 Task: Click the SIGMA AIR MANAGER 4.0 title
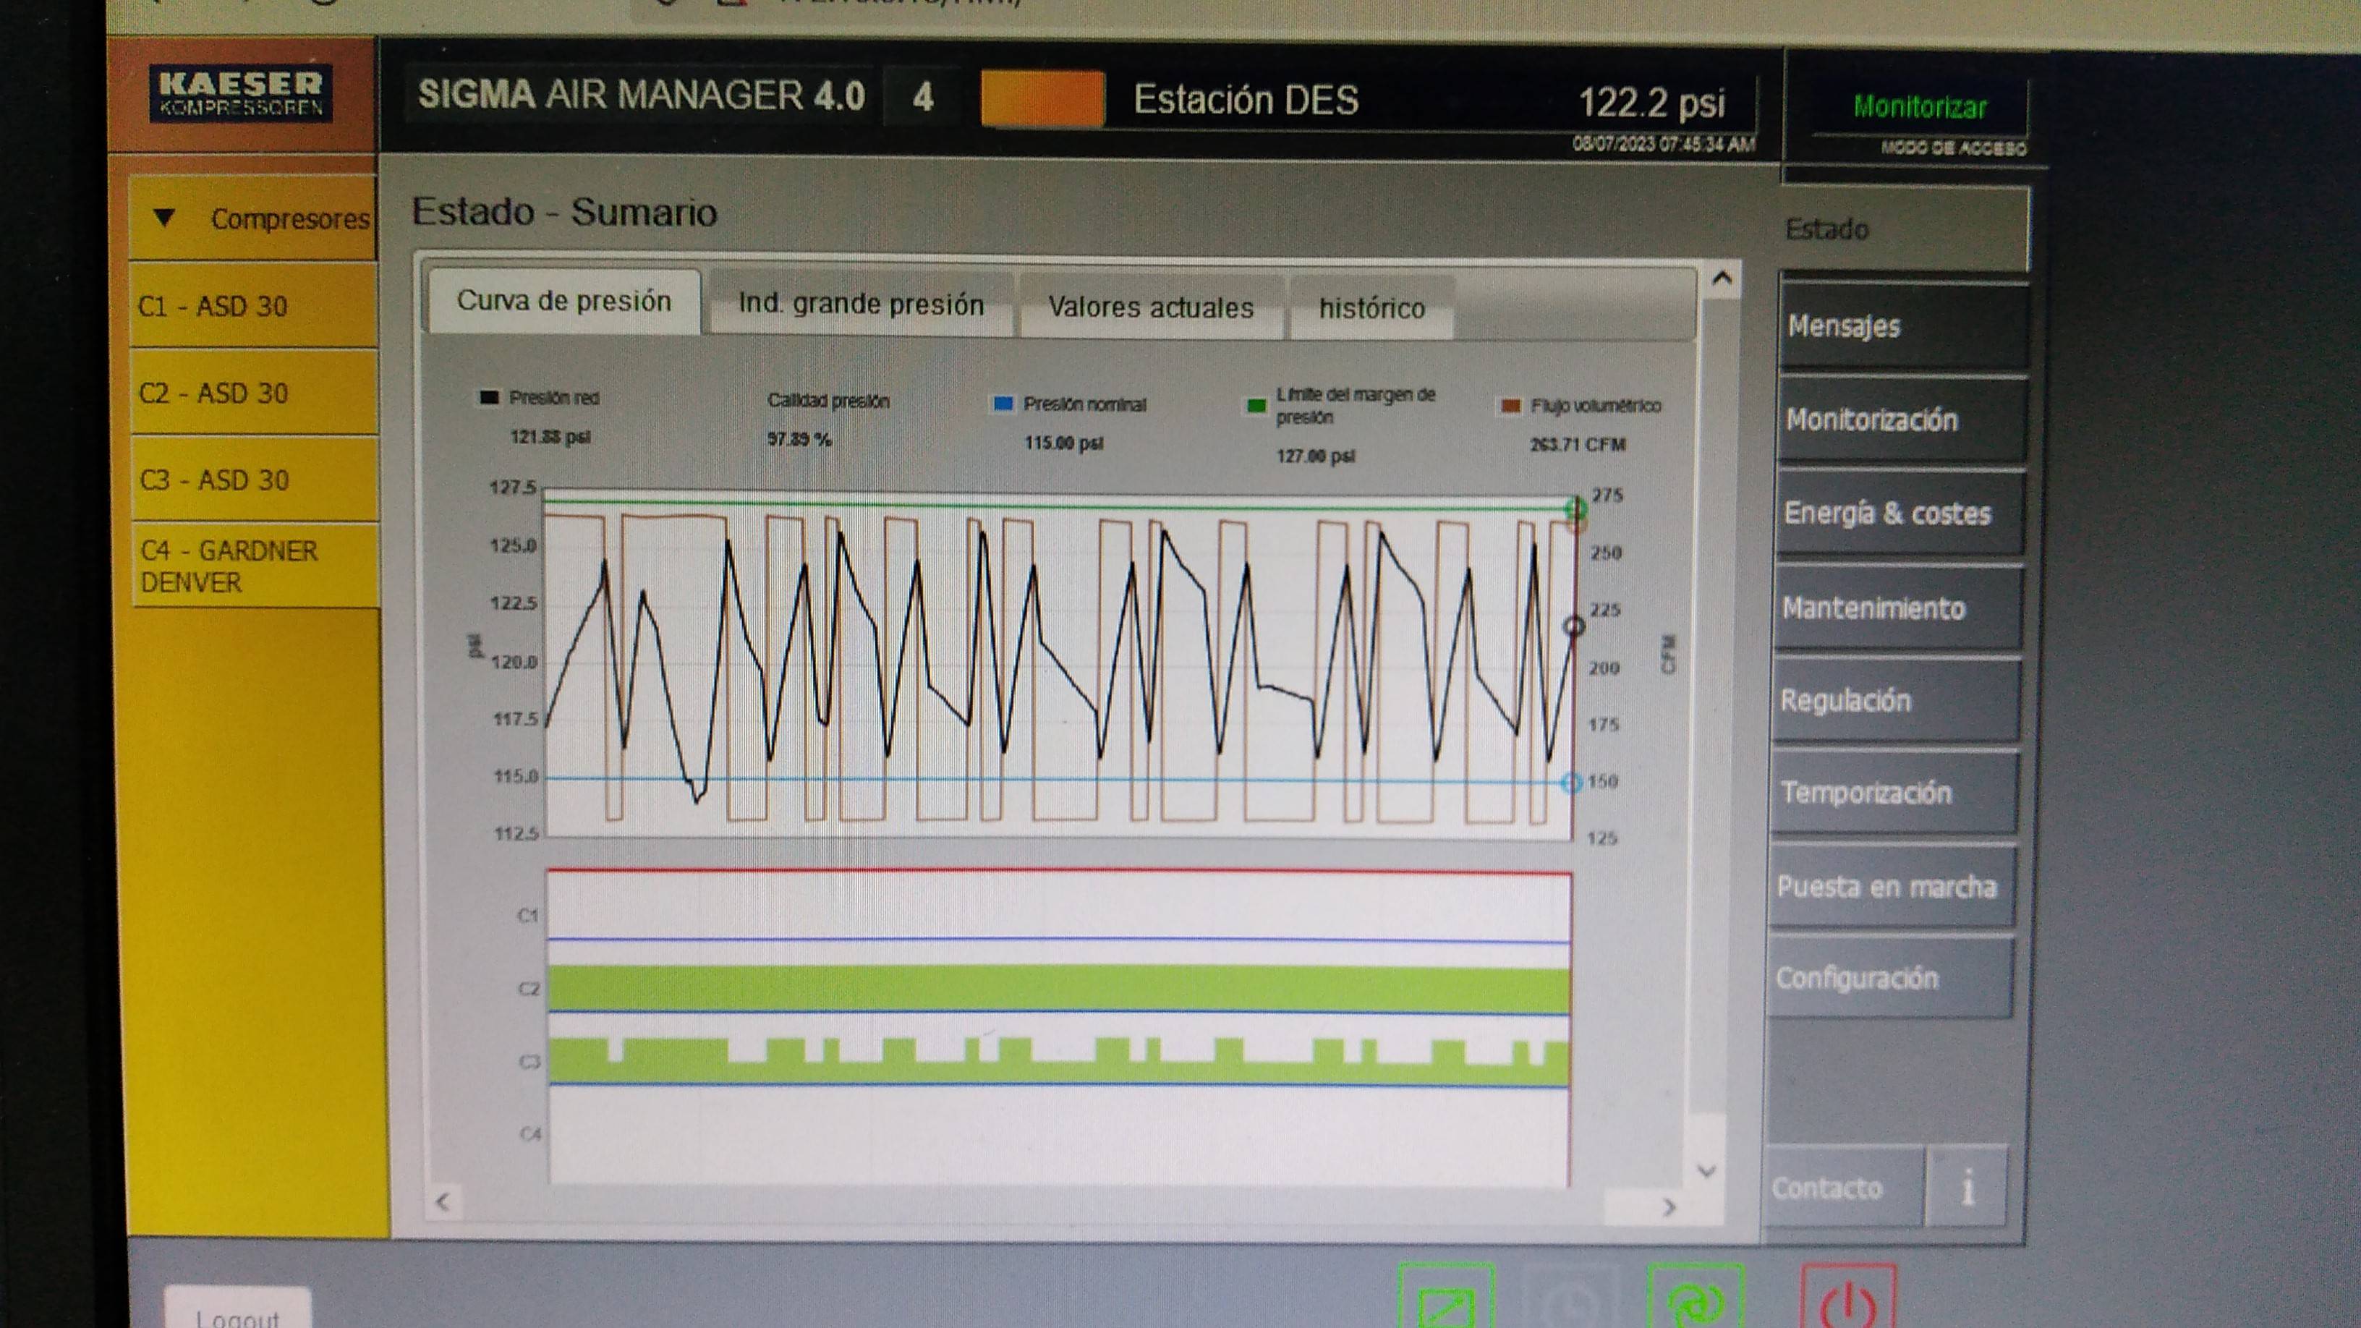tap(641, 95)
